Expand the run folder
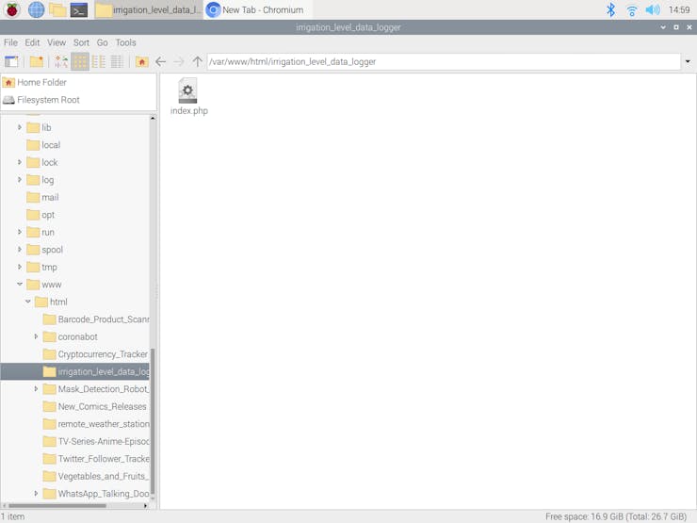This screenshot has height=523, width=697. (20, 232)
